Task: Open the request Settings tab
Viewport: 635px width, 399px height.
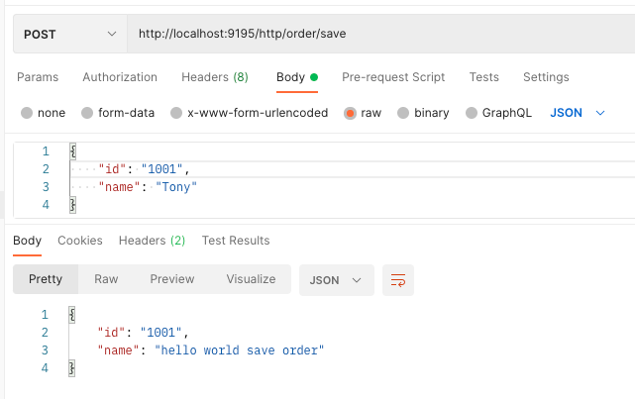Action: coord(546,77)
